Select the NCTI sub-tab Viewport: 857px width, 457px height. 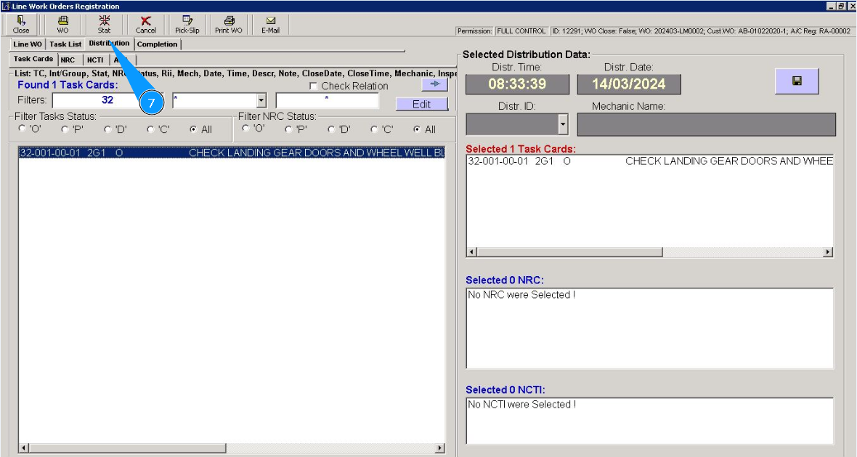click(x=95, y=60)
